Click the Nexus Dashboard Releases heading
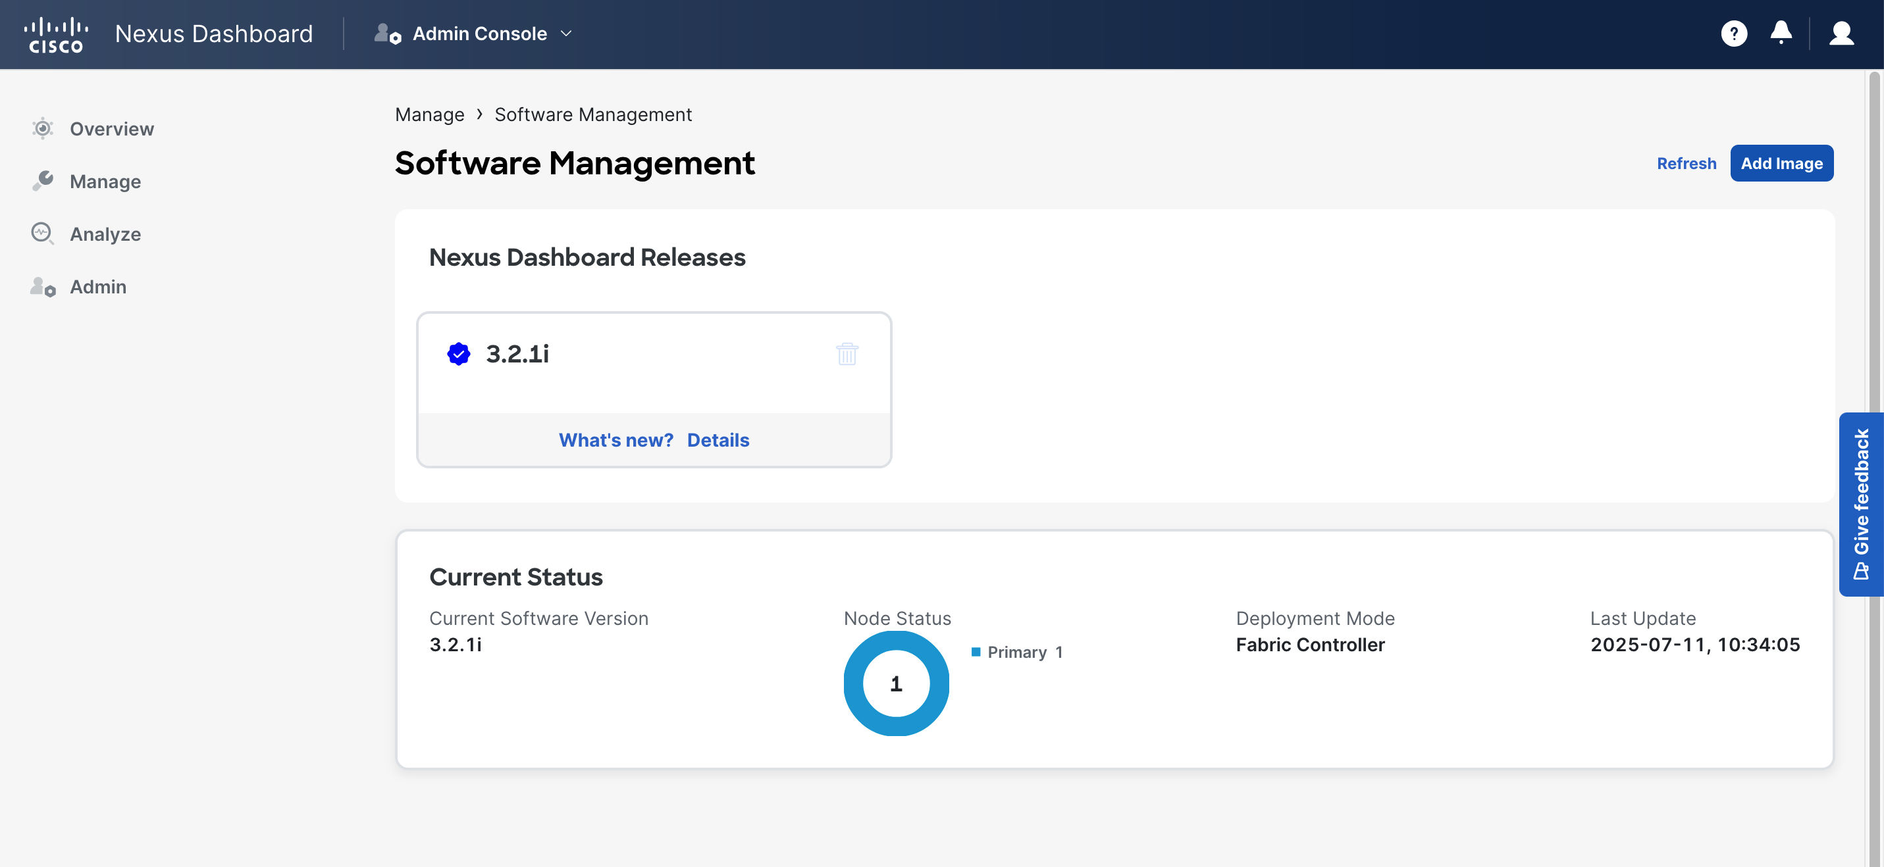Image resolution: width=1884 pixels, height=867 pixels. tap(587, 257)
